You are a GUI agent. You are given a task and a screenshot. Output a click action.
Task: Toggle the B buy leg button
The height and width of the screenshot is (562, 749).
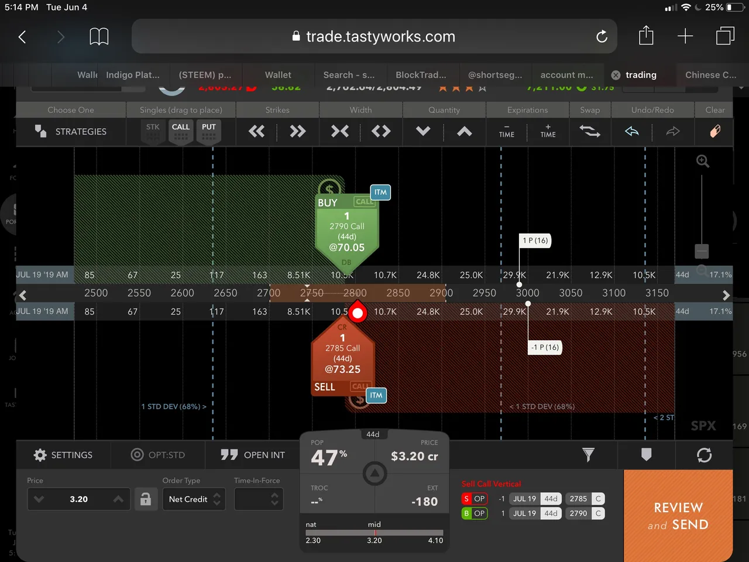(466, 513)
